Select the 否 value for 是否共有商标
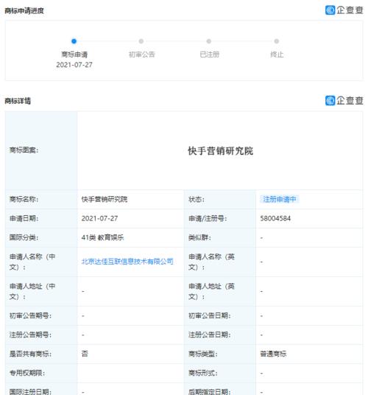This screenshot has height=395, width=368. pos(85,354)
